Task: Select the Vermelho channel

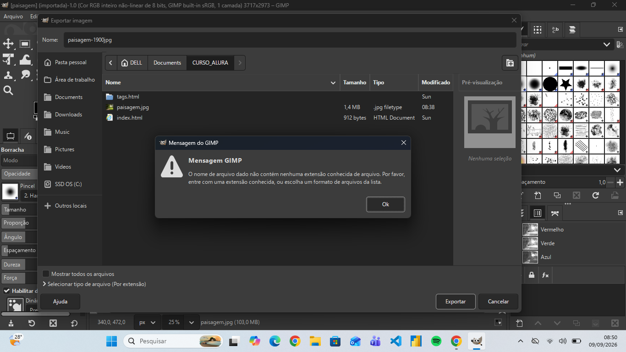Action: tap(573, 230)
